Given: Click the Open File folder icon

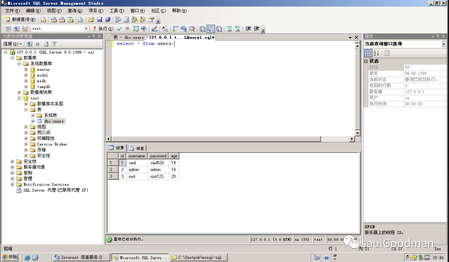Looking at the screenshot, I should [x=91, y=20].
